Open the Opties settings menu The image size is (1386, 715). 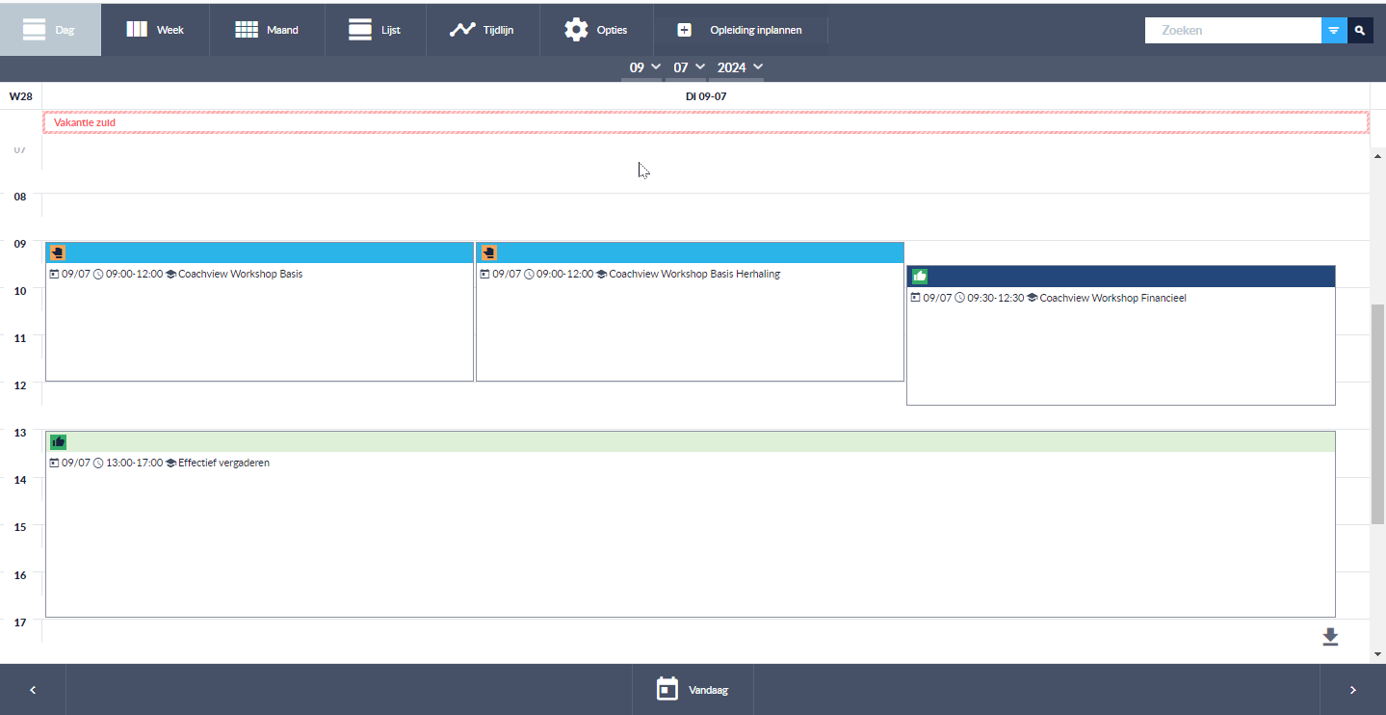(596, 30)
